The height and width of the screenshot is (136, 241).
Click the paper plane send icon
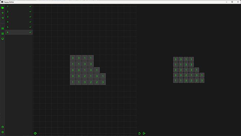click(x=3, y=18)
